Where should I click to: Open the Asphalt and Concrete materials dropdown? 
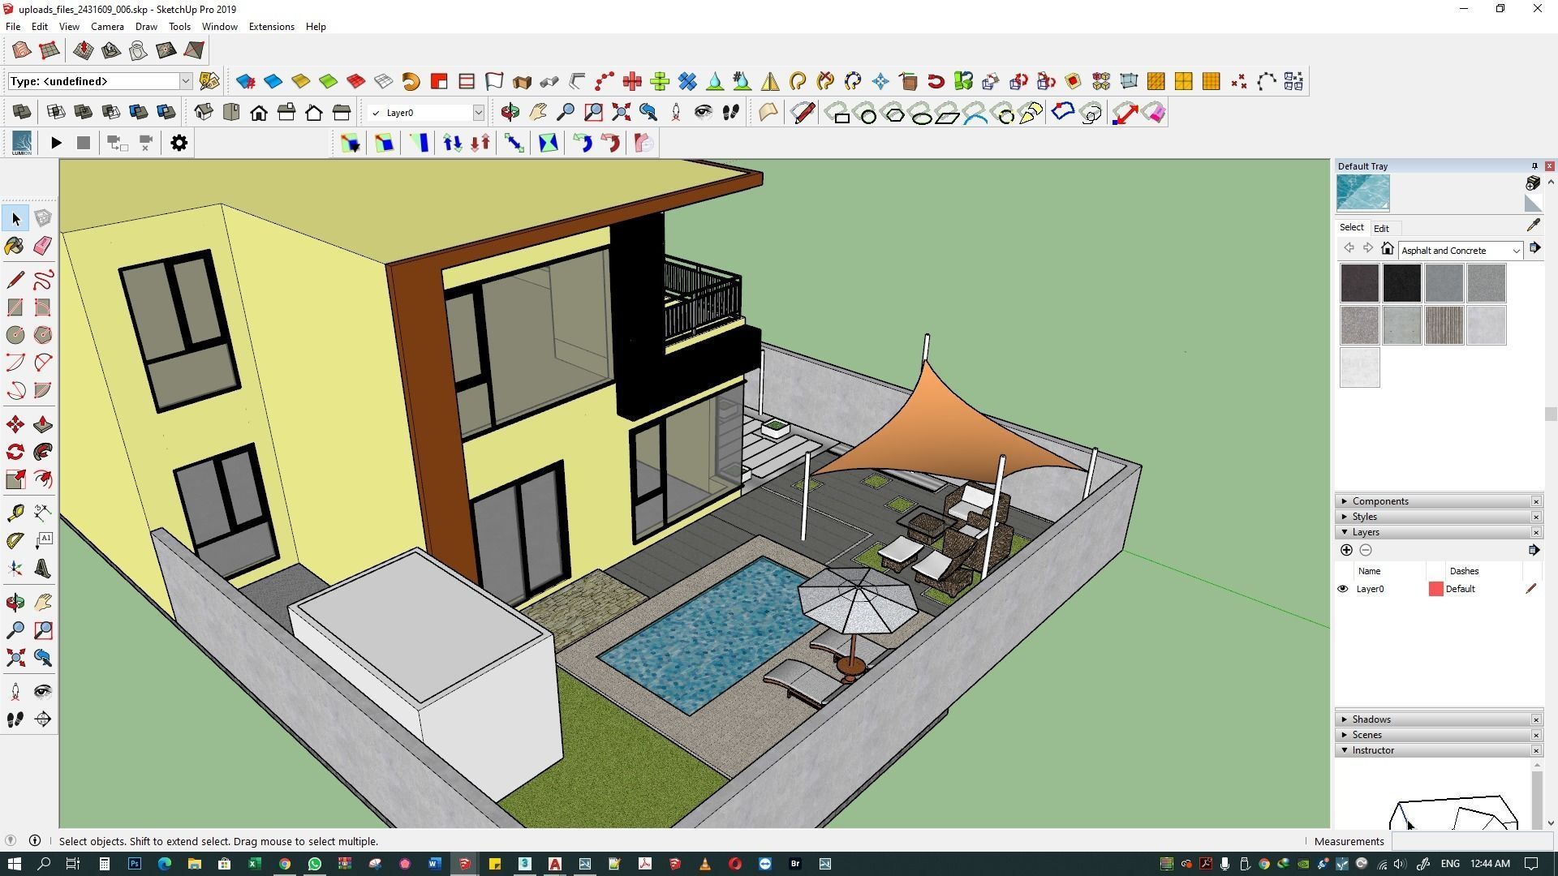pyautogui.click(x=1515, y=251)
